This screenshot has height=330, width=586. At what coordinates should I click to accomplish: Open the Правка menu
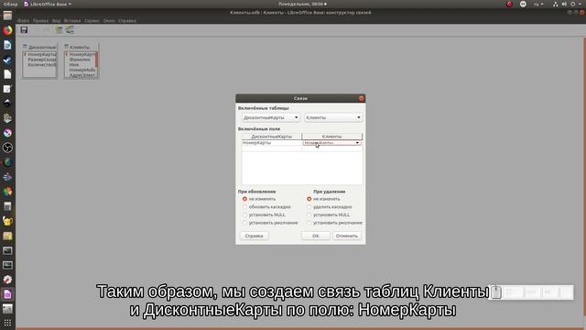pos(40,21)
